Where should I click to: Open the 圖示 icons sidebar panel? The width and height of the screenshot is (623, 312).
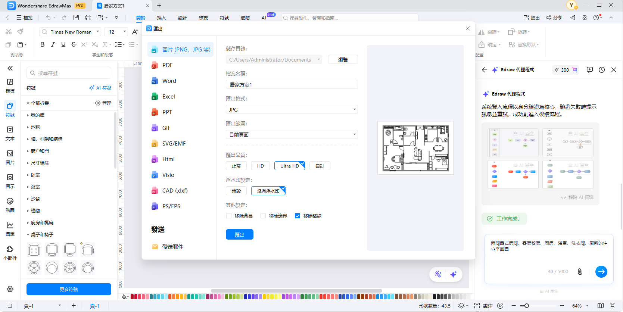click(x=10, y=181)
